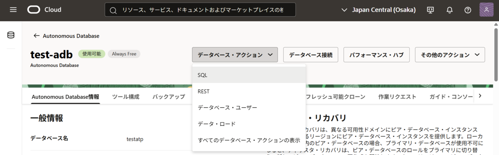Expand the Japan Central (Osaka) region selector
The image size is (499, 155).
point(378,10)
